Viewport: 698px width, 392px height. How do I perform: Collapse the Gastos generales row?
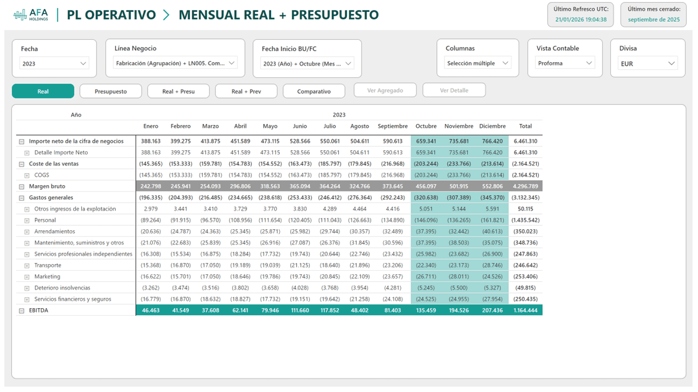(22, 198)
